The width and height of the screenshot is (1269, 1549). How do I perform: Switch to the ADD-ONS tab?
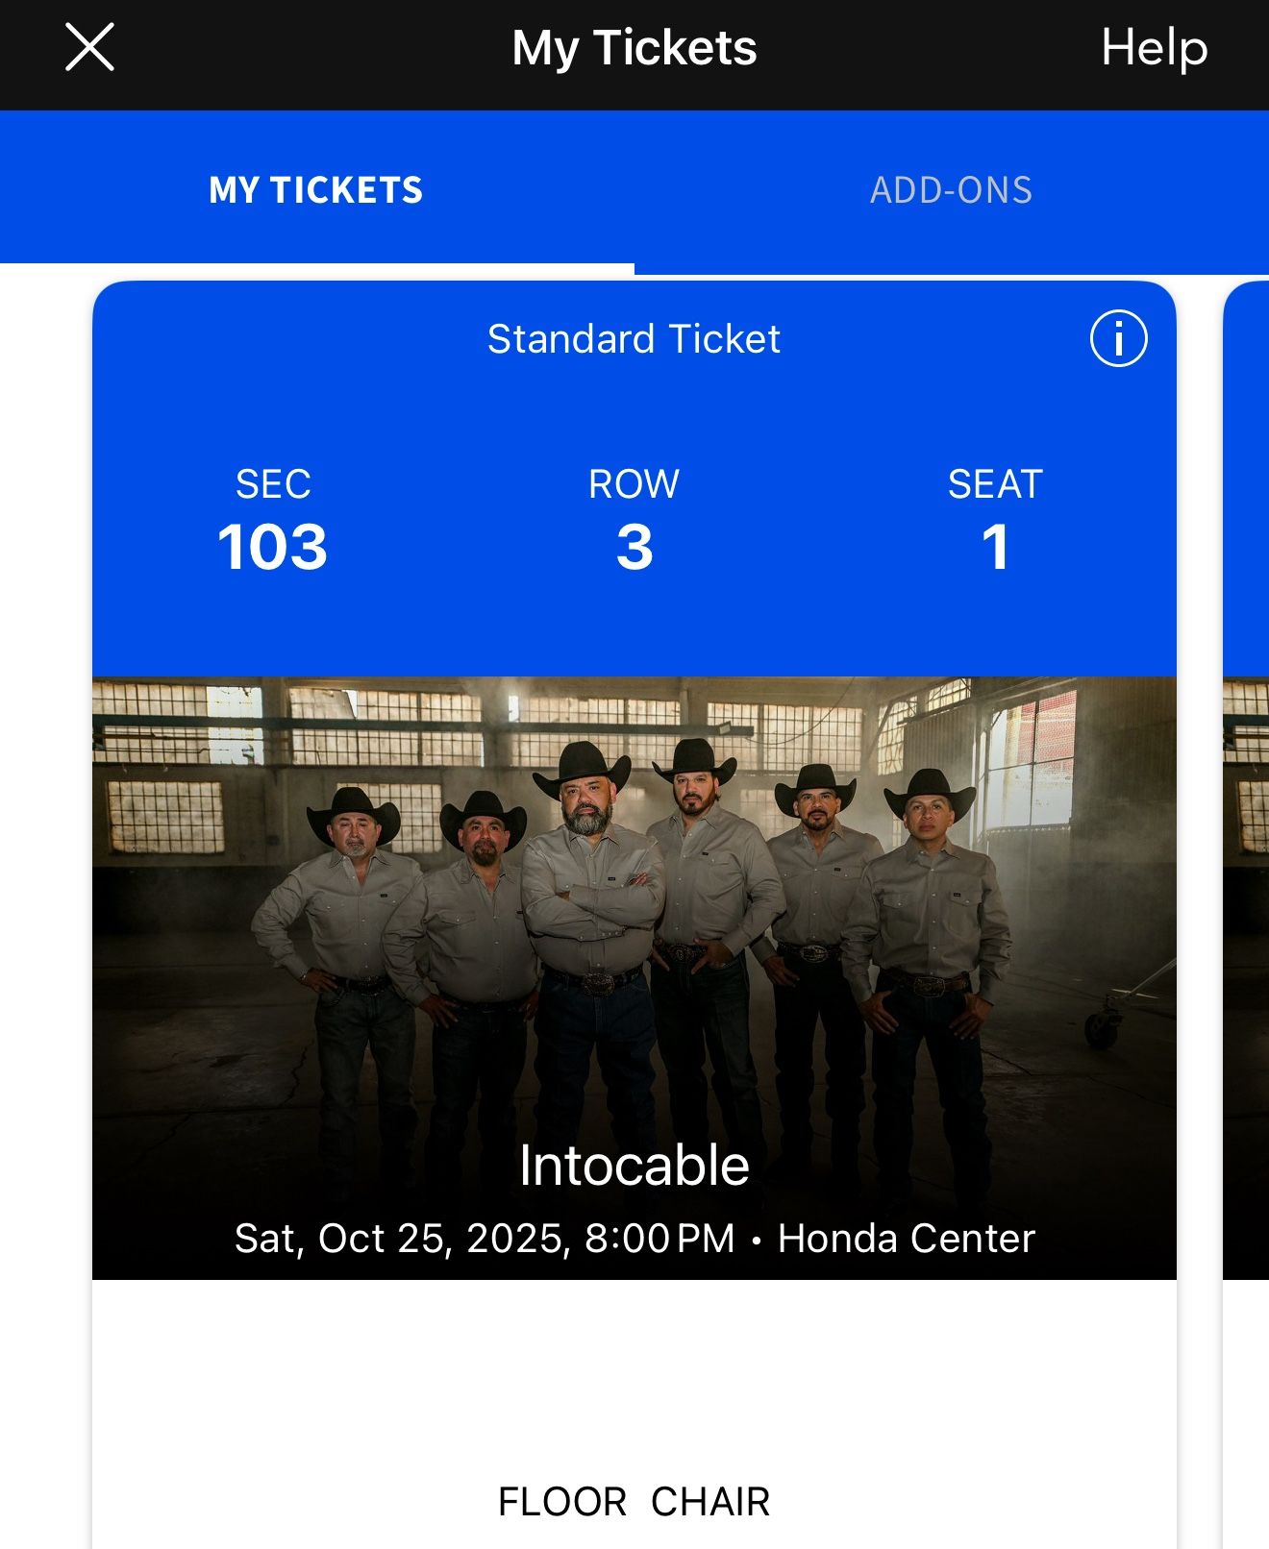(951, 190)
